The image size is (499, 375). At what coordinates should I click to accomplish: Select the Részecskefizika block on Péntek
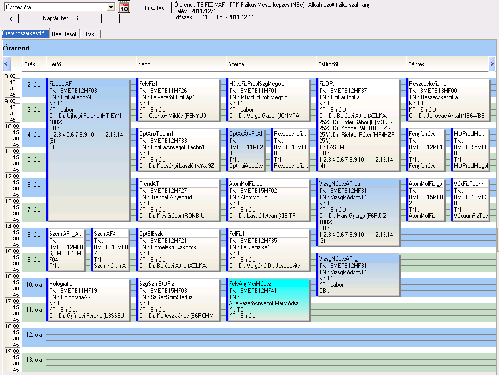coord(448,100)
